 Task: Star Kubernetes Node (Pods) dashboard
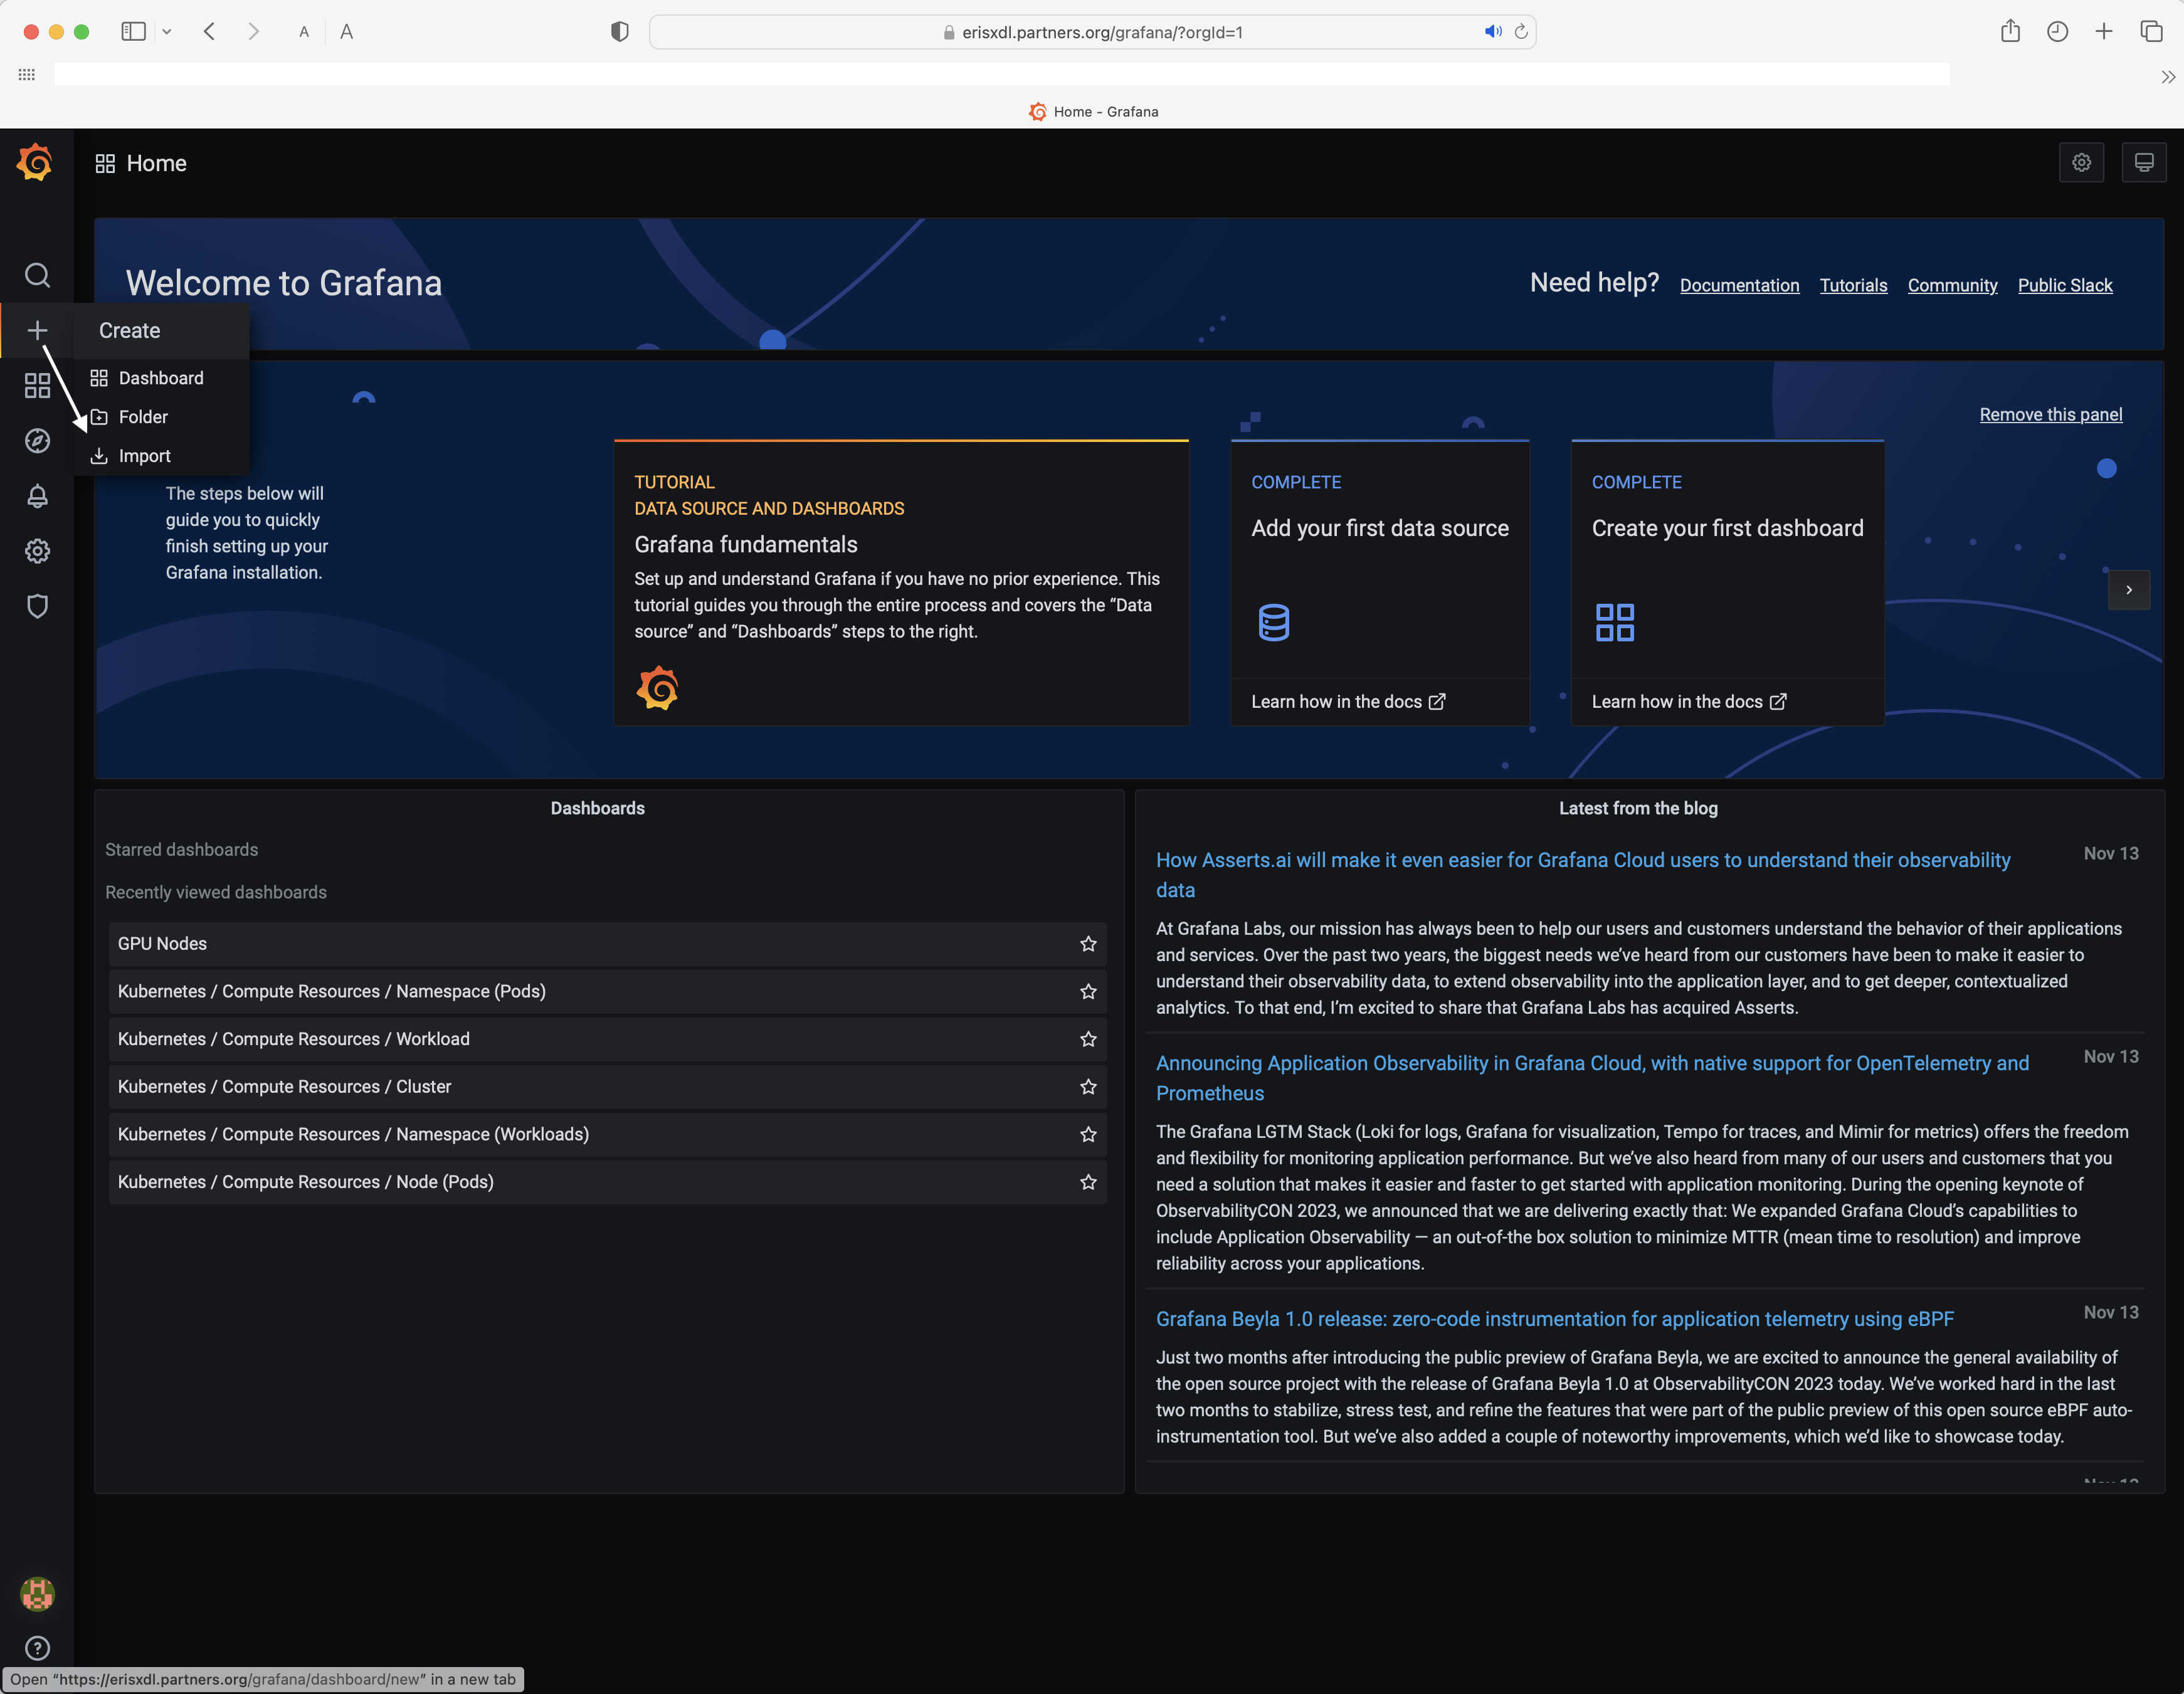click(x=1088, y=1182)
